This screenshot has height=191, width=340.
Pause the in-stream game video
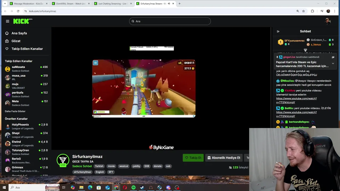[x=95, y=63]
